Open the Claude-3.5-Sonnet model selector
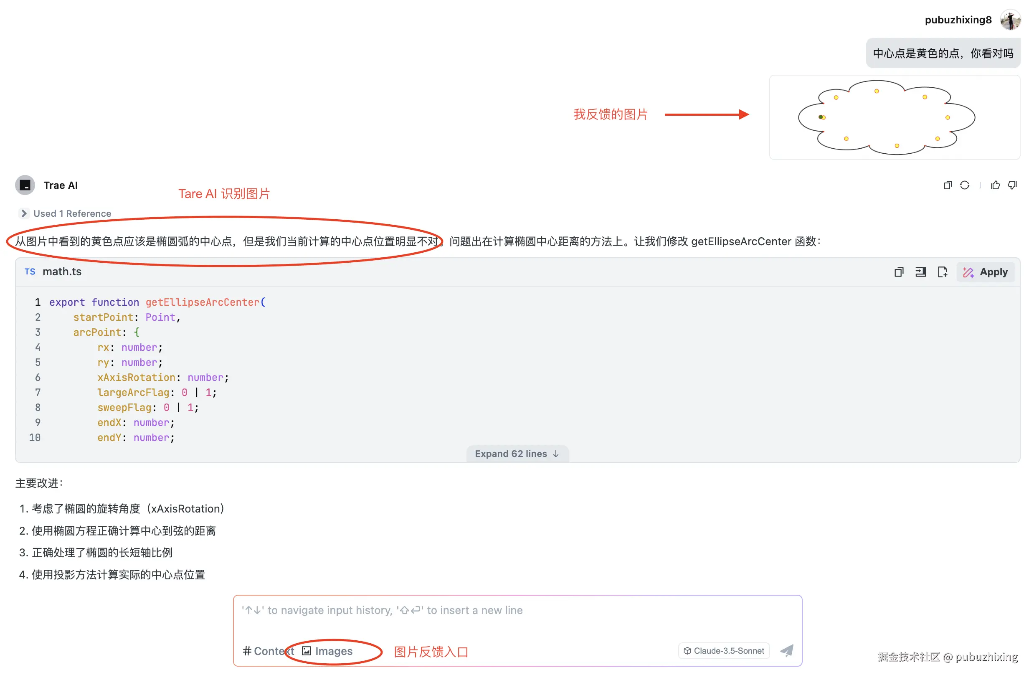The height and width of the screenshot is (680, 1034). [723, 650]
